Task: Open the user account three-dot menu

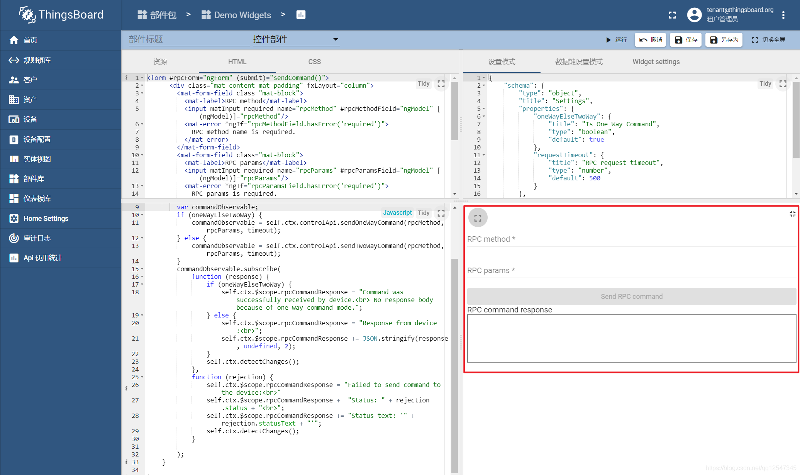Action: click(x=783, y=15)
